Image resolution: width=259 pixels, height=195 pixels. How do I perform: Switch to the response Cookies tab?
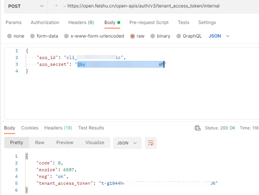30,128
